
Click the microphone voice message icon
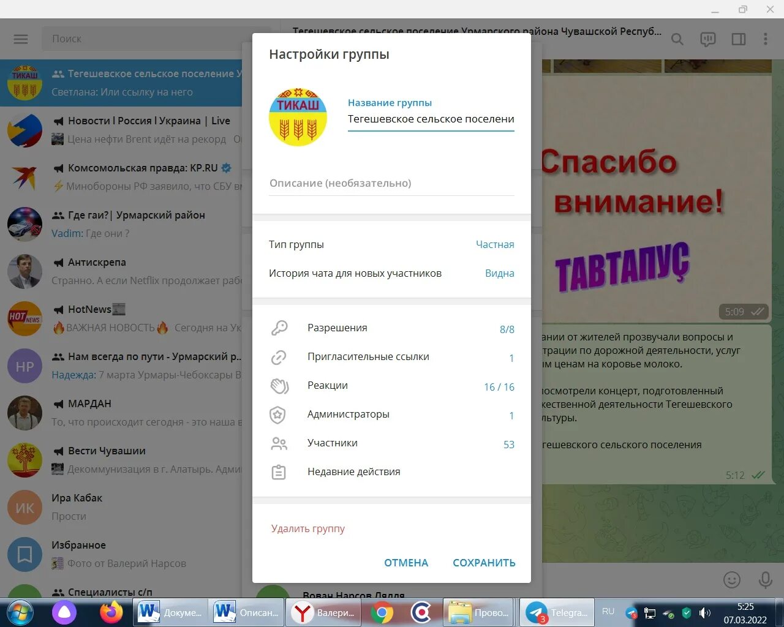pyautogui.click(x=765, y=580)
